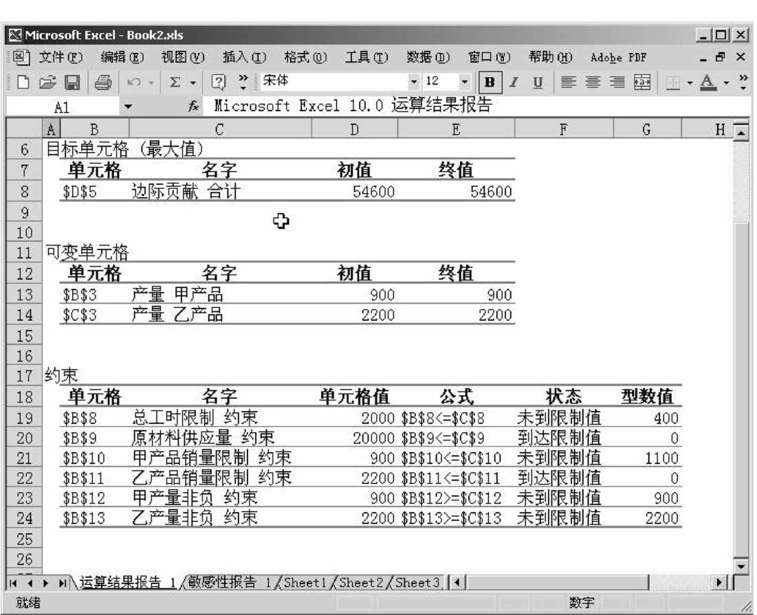Open the Adobe PDF menu

click(618, 58)
